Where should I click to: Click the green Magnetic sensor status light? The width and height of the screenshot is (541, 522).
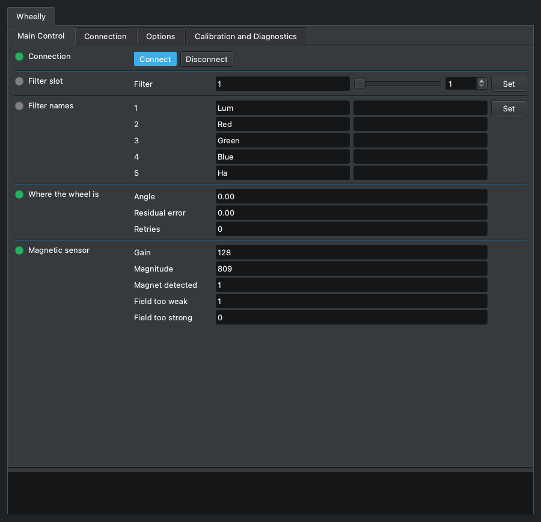point(19,250)
